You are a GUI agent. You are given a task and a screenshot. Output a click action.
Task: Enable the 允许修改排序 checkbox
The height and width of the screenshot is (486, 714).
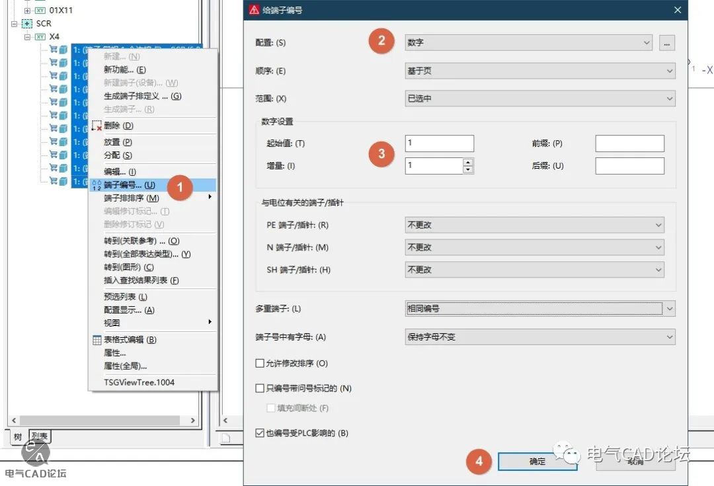tap(260, 363)
